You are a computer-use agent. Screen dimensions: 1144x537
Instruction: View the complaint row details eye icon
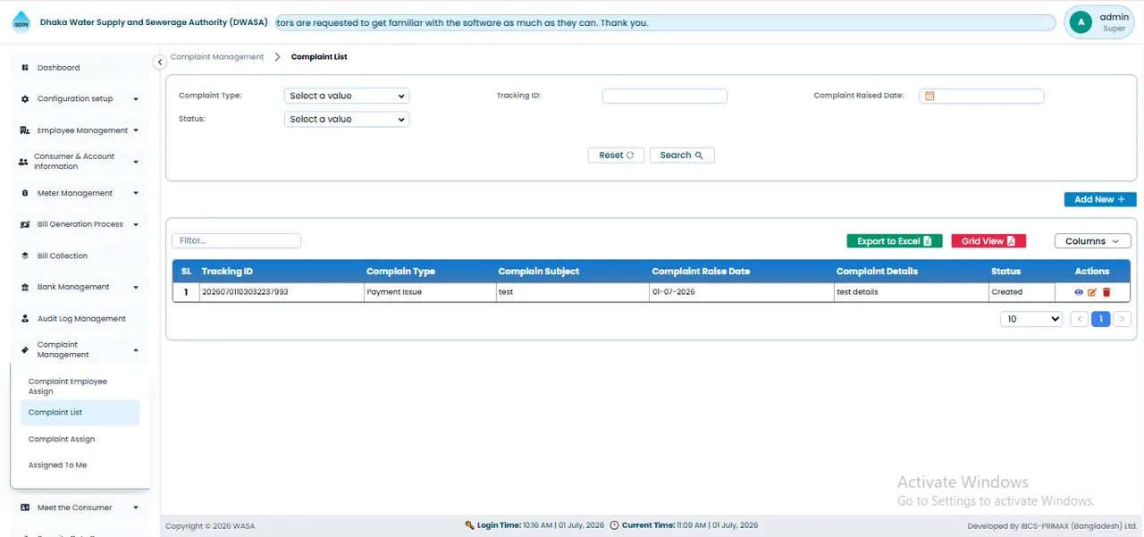(1079, 292)
